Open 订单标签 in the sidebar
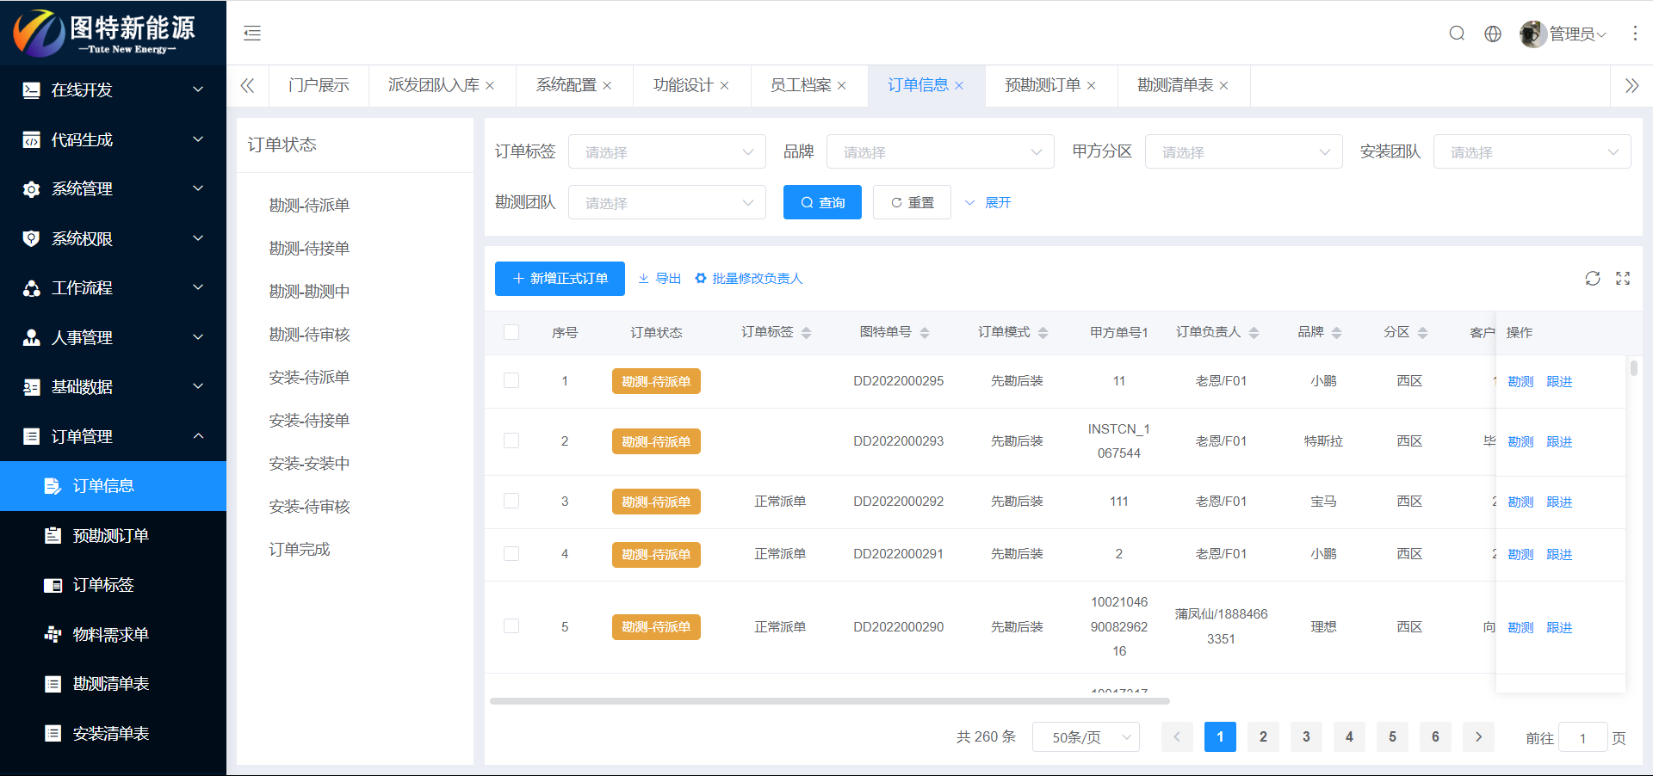The image size is (1653, 776). pos(113,585)
